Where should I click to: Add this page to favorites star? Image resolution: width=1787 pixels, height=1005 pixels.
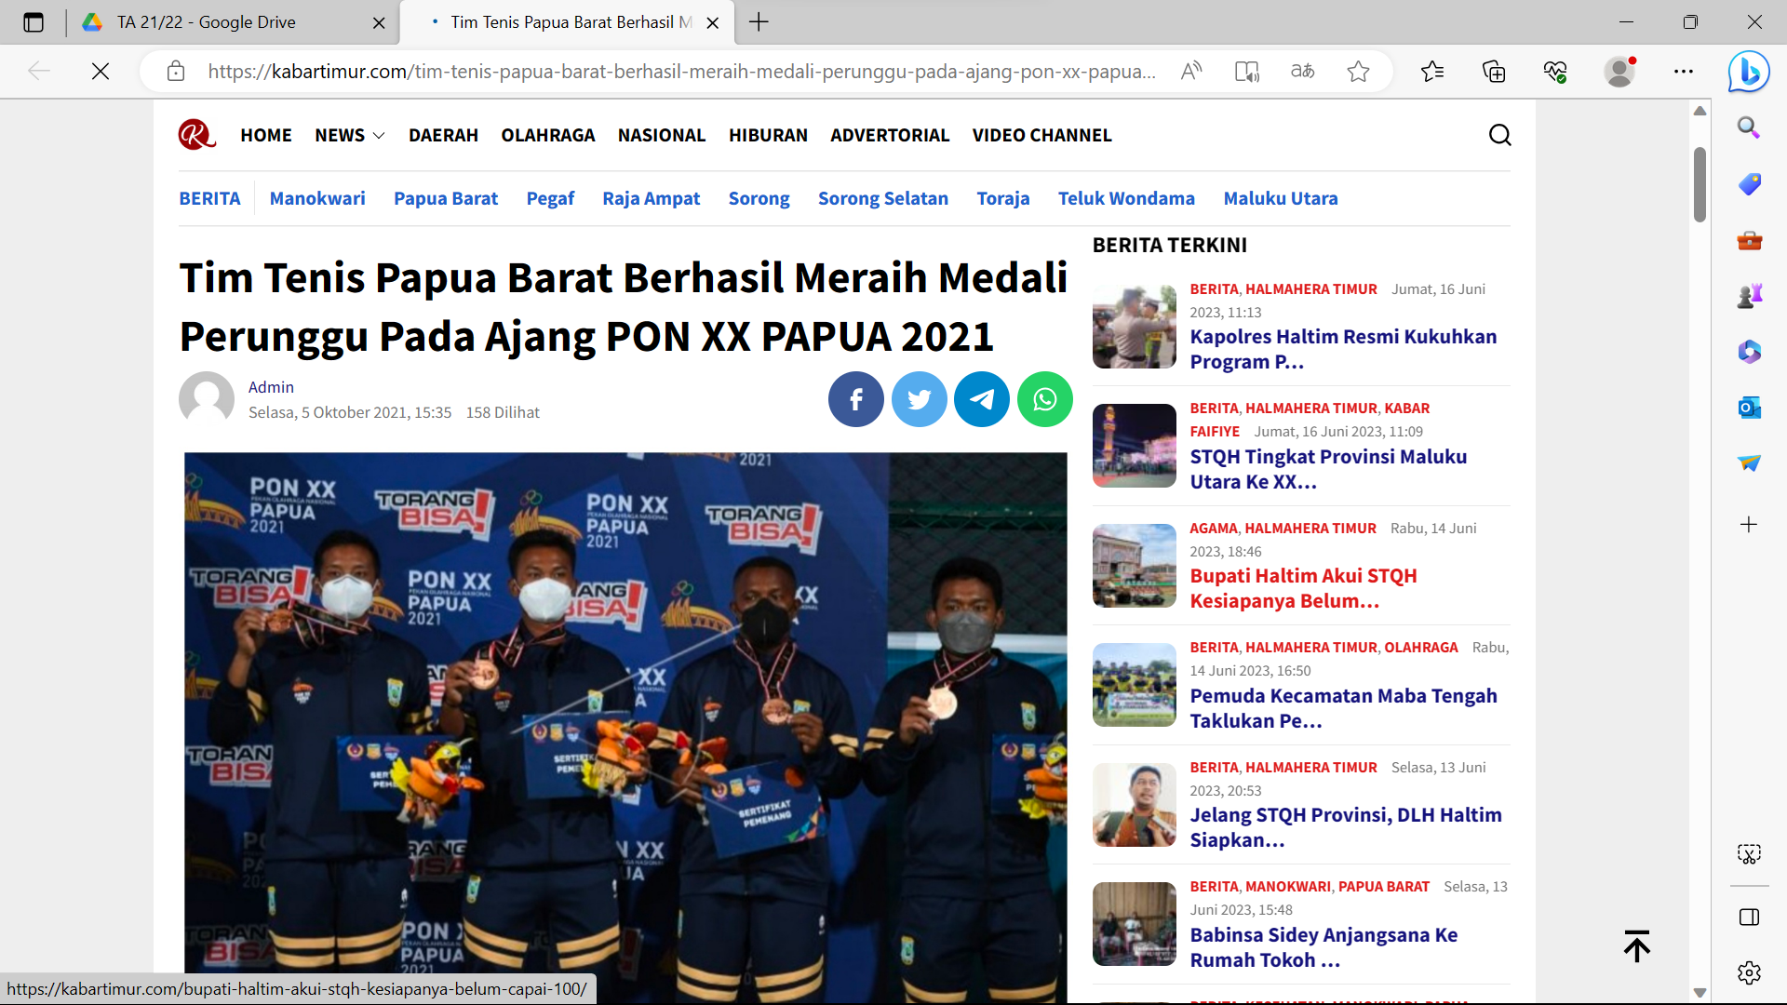click(1358, 71)
